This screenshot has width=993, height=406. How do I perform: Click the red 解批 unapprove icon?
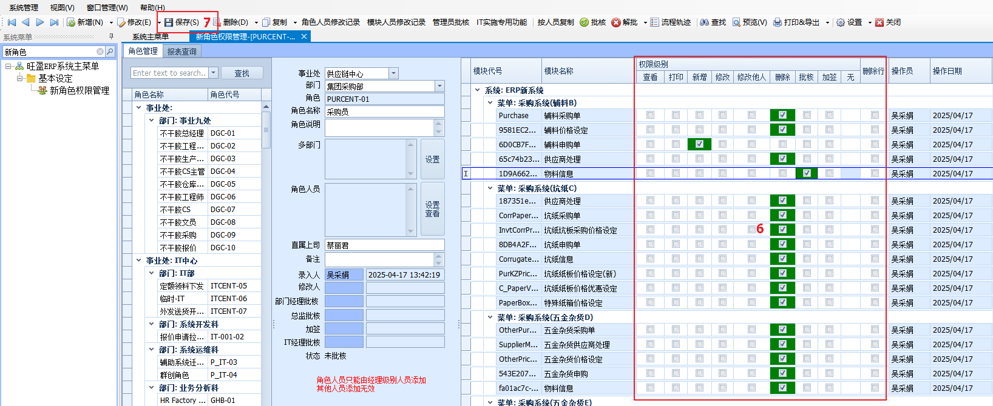(x=616, y=22)
